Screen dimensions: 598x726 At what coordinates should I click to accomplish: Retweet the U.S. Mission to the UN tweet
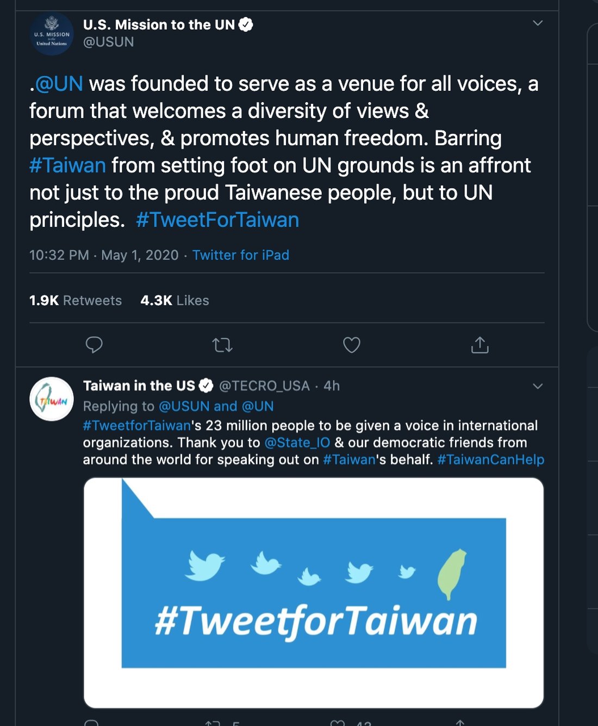tap(222, 345)
